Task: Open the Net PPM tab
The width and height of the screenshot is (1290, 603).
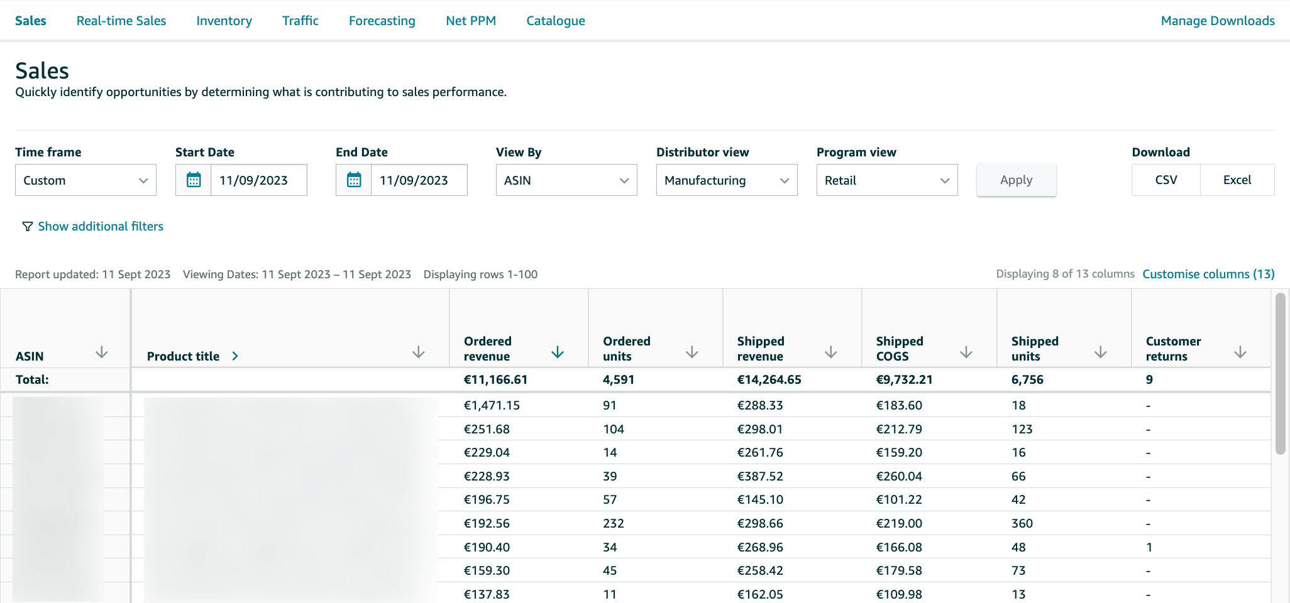Action: [471, 20]
